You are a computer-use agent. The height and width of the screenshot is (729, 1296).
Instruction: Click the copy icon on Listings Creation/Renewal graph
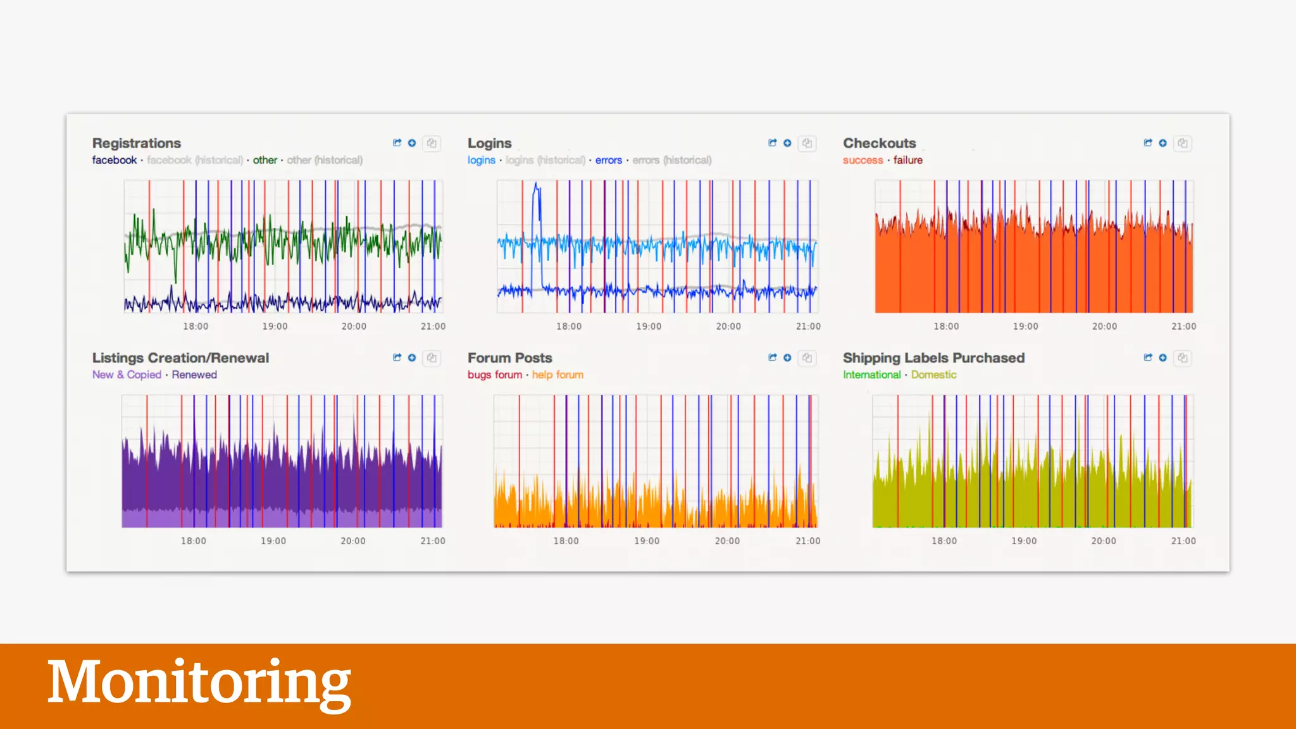432,358
